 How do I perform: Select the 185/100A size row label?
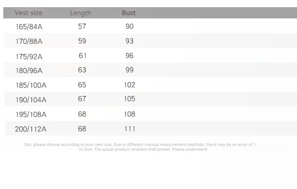coord(31,85)
